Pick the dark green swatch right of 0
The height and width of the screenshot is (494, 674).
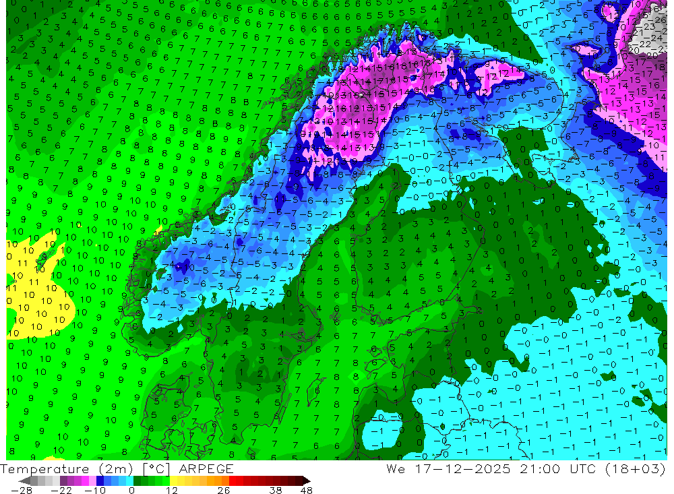(x=137, y=481)
